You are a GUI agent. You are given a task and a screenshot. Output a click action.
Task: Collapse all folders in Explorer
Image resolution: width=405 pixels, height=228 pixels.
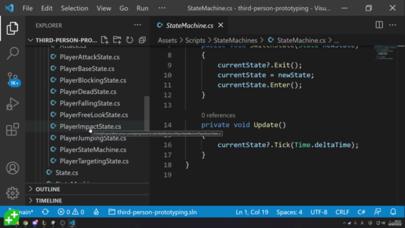click(x=142, y=40)
